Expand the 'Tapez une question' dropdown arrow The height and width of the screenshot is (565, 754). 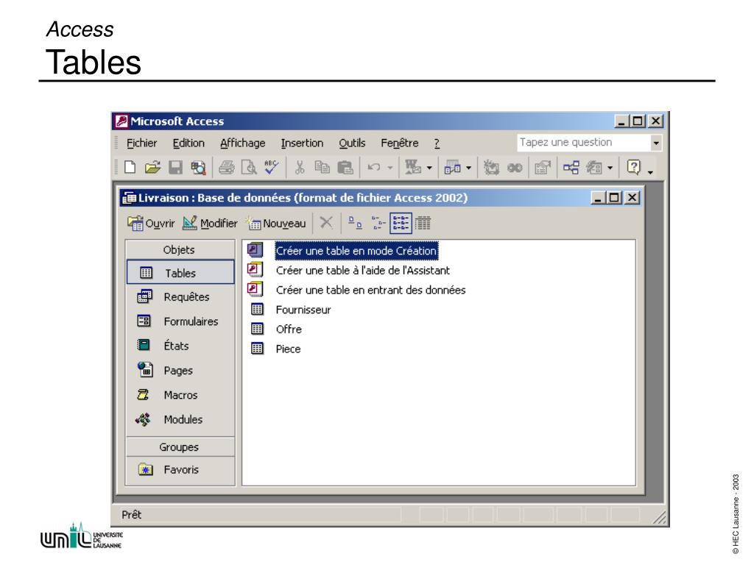click(656, 143)
